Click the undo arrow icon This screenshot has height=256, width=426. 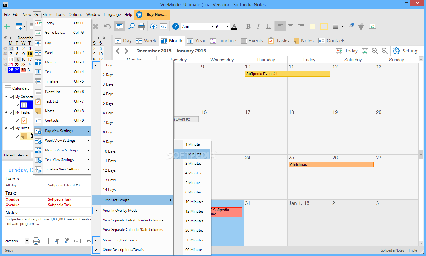click(x=107, y=26)
